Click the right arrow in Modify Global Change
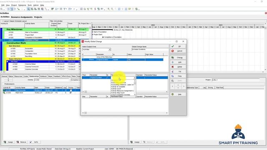 pos(184,86)
